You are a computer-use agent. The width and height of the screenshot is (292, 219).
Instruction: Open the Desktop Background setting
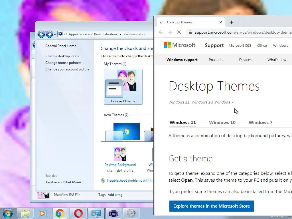(120, 160)
